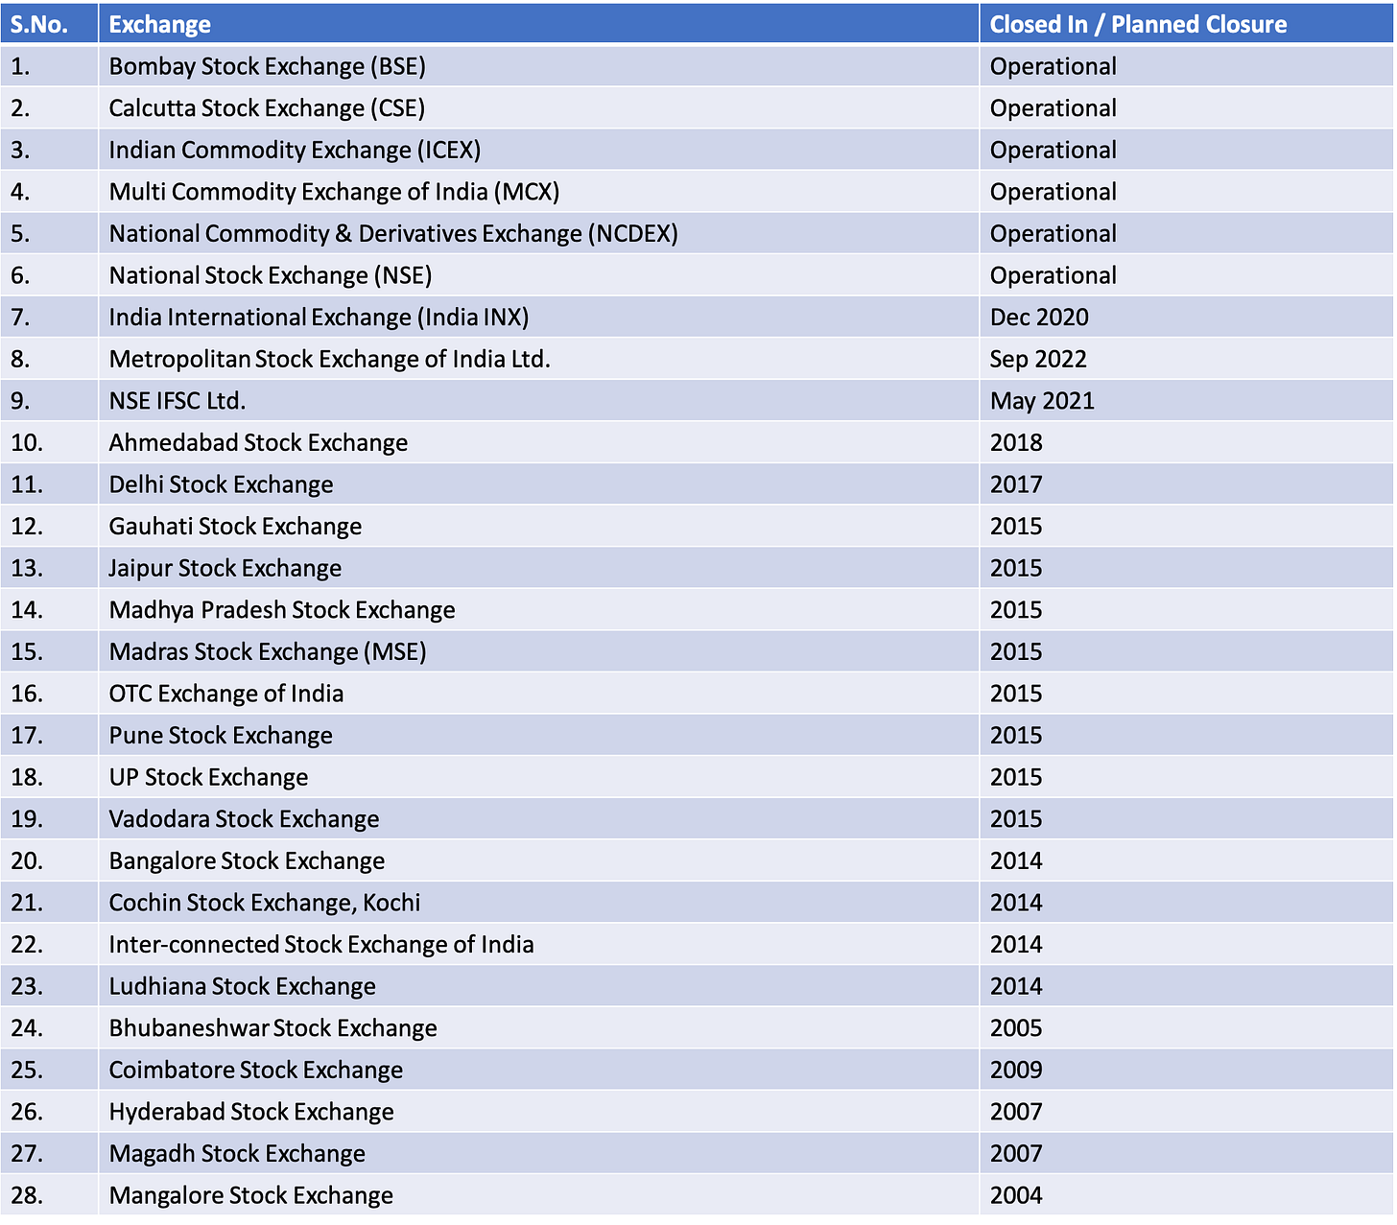Select 'Delhi Stock Exchange' cell

click(x=538, y=484)
